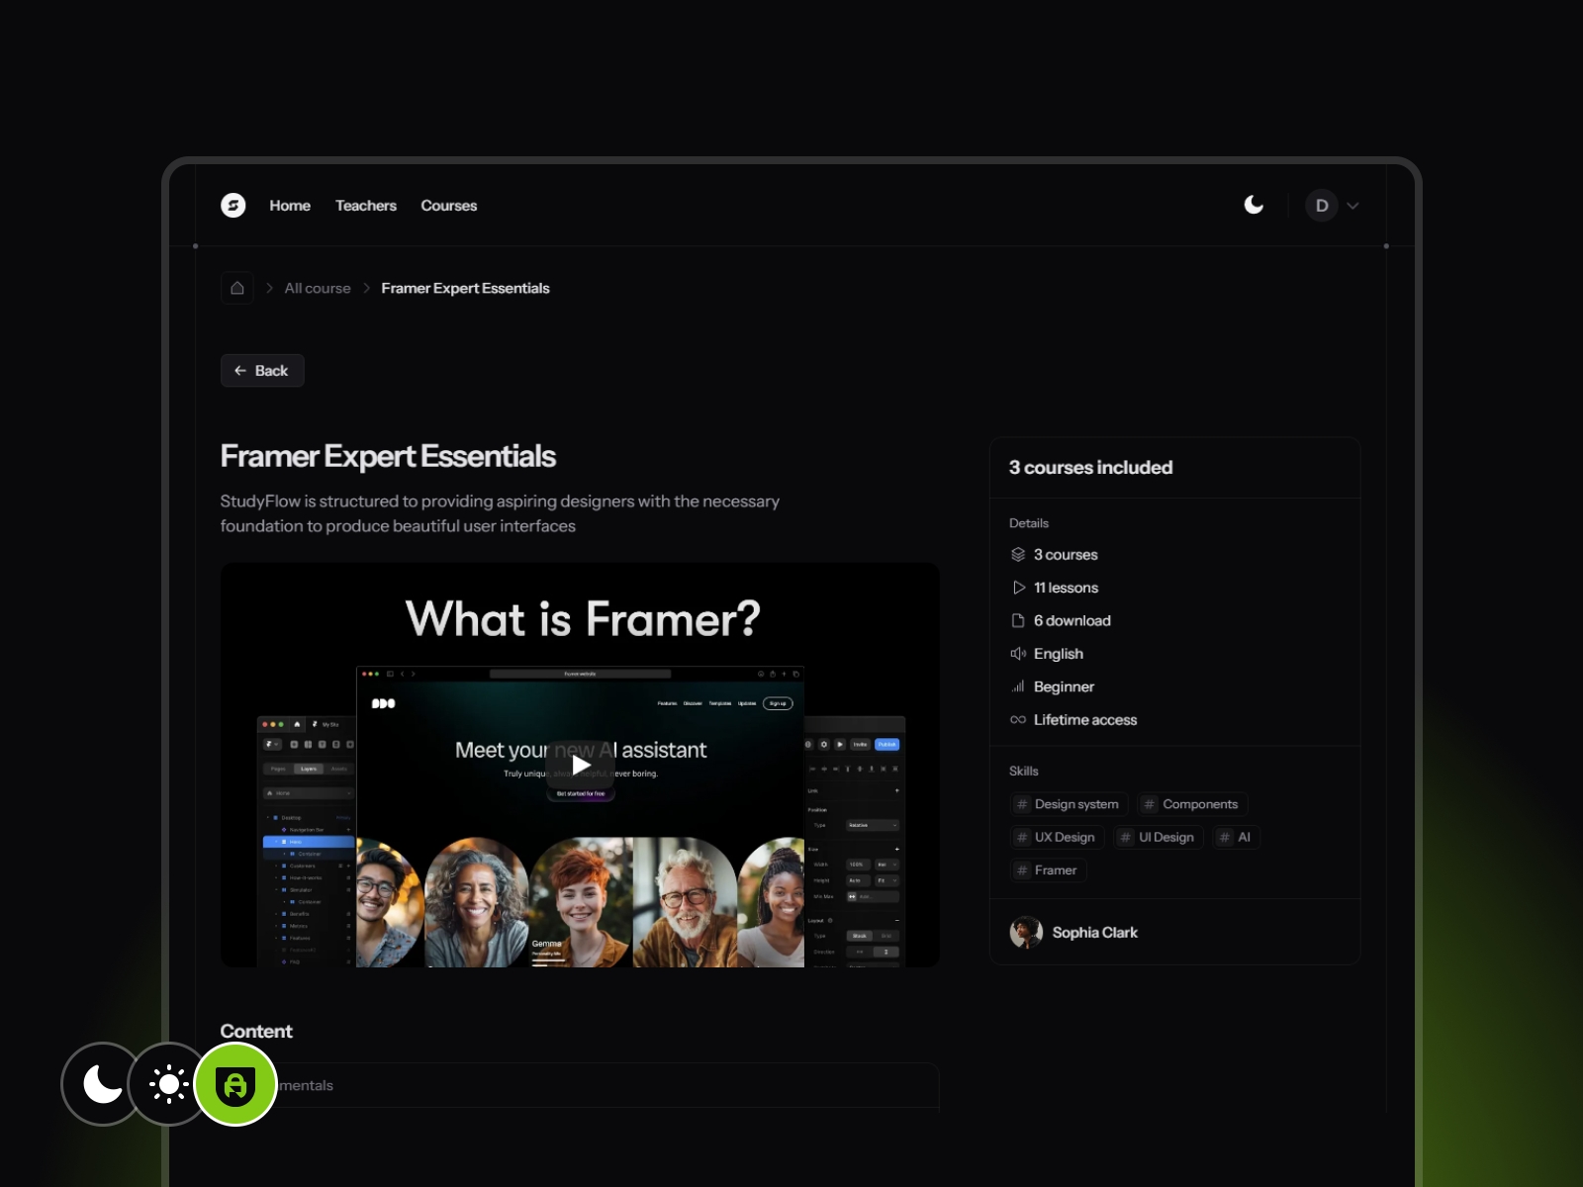Open the Teachers page from the navbar
This screenshot has height=1187, width=1583.
(366, 205)
